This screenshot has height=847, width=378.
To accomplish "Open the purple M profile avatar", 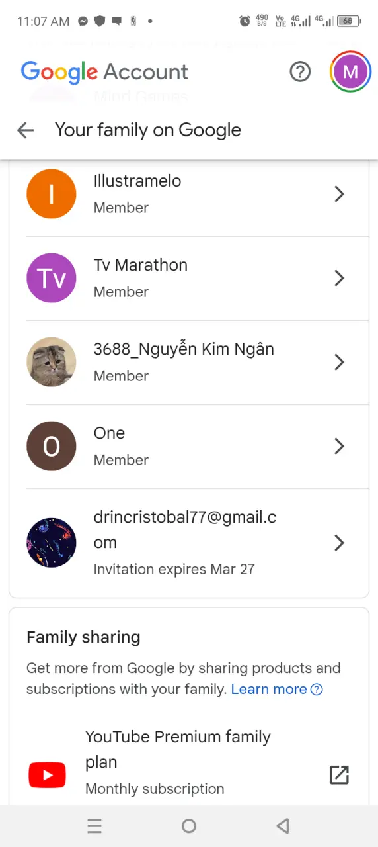I will pos(350,71).
